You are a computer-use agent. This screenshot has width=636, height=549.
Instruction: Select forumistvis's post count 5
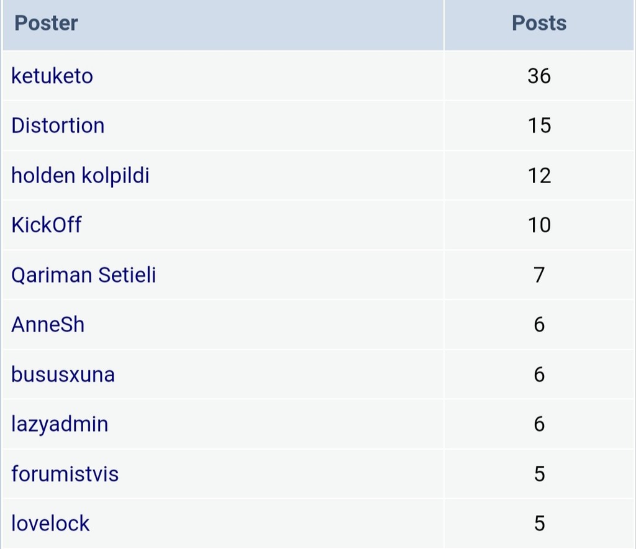[539, 474]
